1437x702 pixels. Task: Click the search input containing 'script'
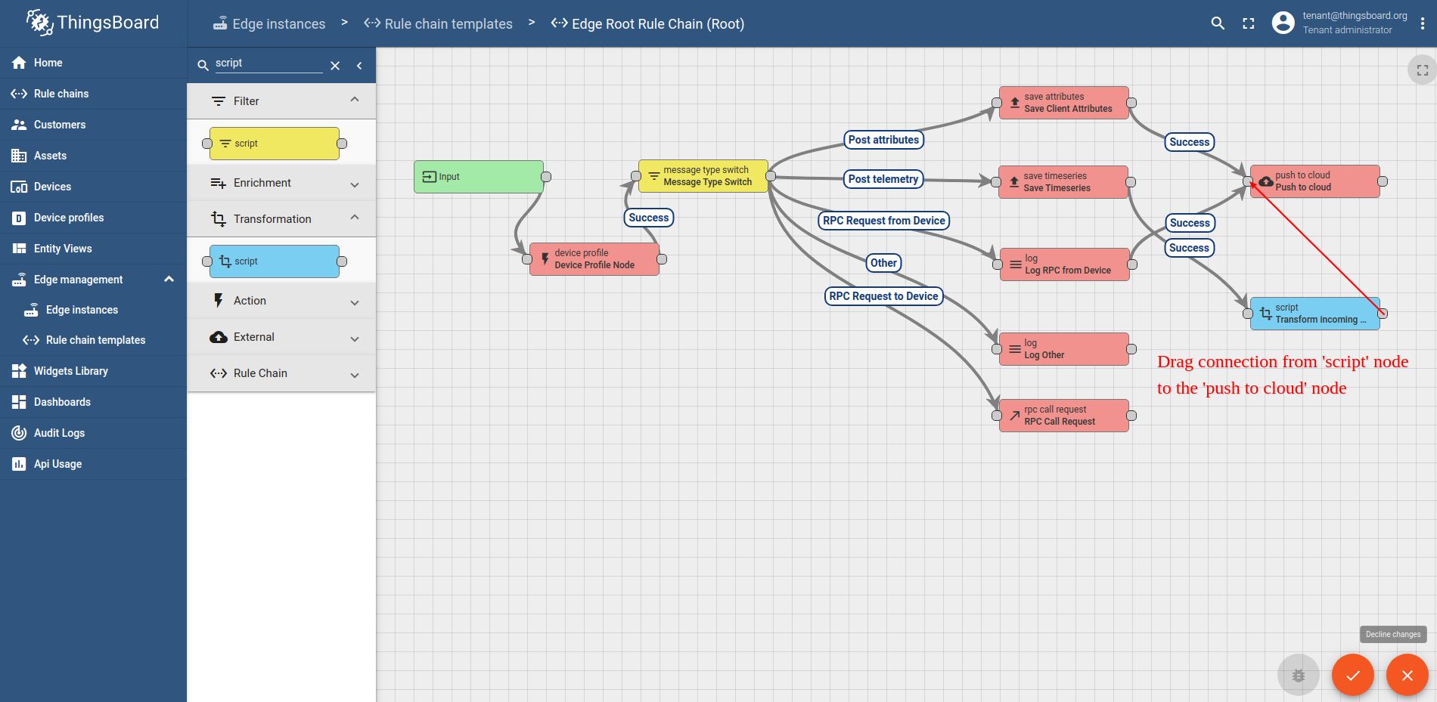click(268, 63)
